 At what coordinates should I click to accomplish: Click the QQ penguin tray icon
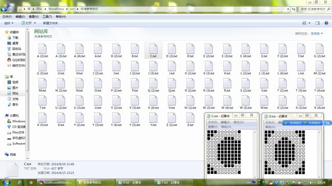point(271,182)
